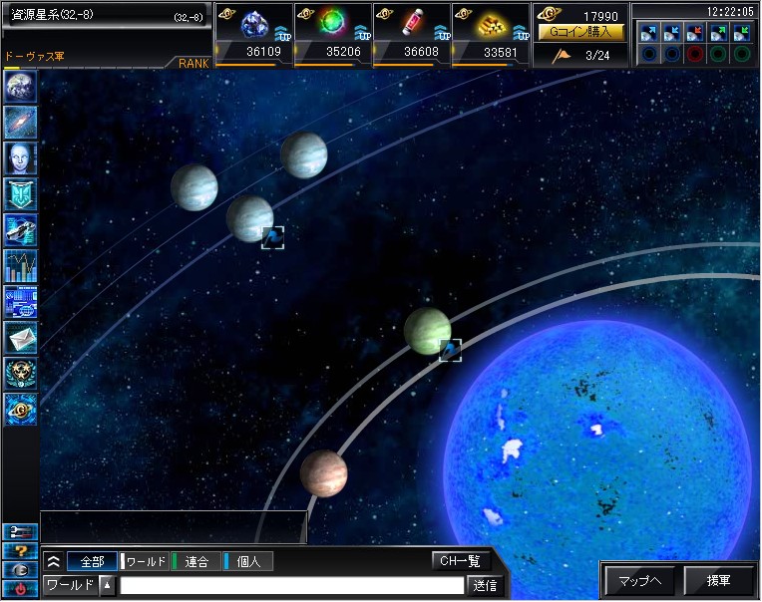This screenshot has height=602, width=762.
Task: Click the capsule amount 36608
Action: coord(421,52)
